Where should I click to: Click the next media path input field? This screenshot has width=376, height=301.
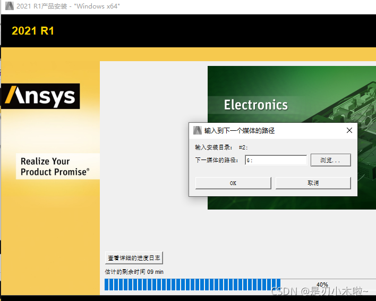(276, 160)
